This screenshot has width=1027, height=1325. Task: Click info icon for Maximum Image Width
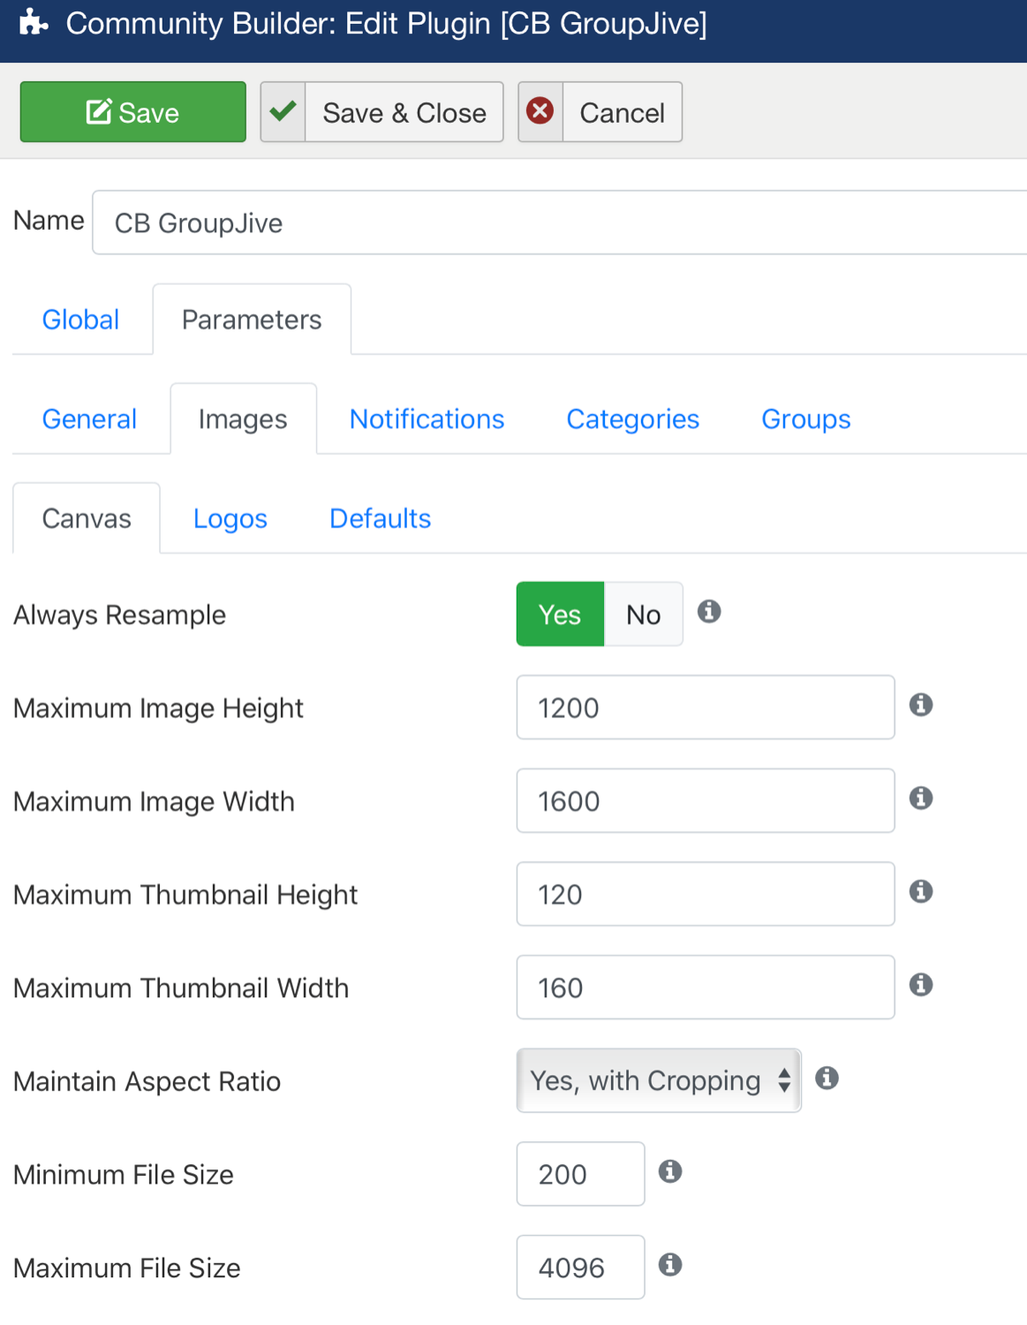pos(921,798)
